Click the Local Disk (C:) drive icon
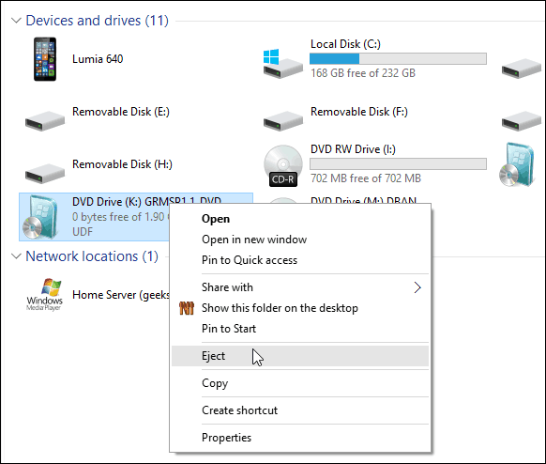The image size is (546, 464). click(282, 64)
